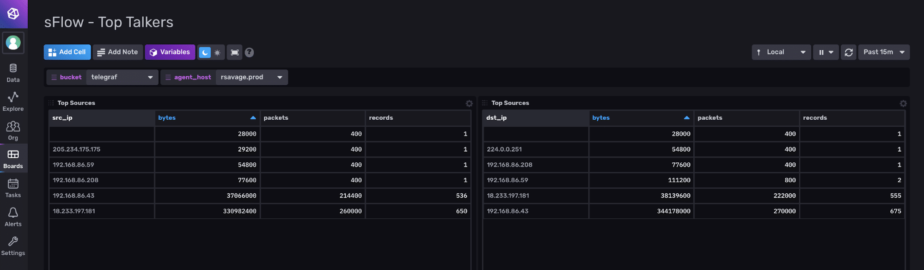Image resolution: width=924 pixels, height=270 pixels.
Task: Click the records value 650
Action: pos(462,211)
